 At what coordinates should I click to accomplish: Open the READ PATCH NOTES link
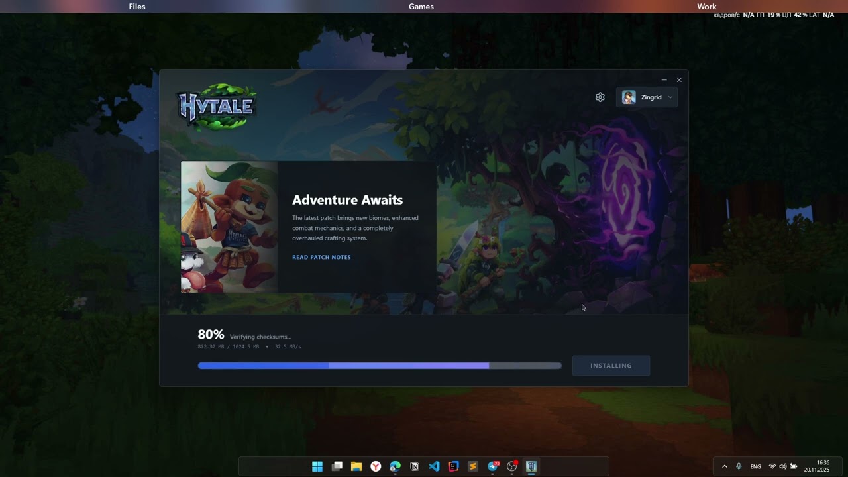click(x=321, y=257)
